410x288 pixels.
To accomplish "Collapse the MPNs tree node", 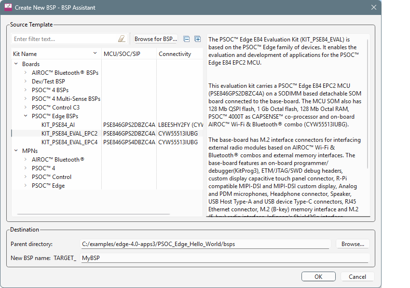I will (x=16, y=151).
